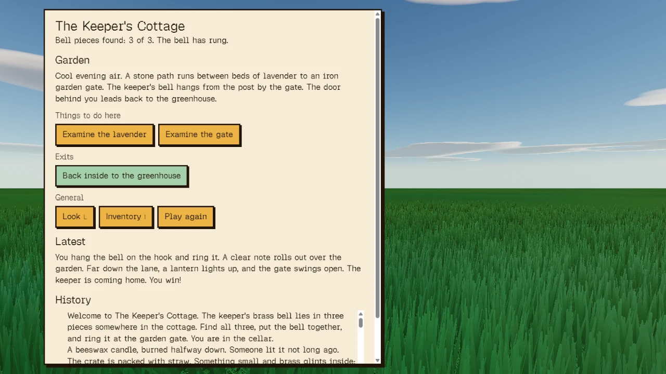Viewport: 666px width, 374px height.
Task: Click the History box scrollbar thumb
Action: tap(361, 323)
